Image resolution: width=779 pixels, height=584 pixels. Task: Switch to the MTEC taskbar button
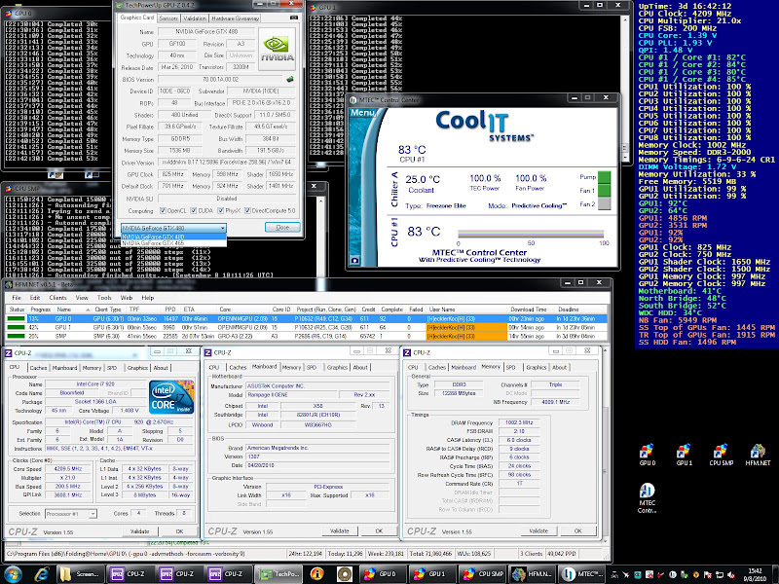tap(582, 574)
